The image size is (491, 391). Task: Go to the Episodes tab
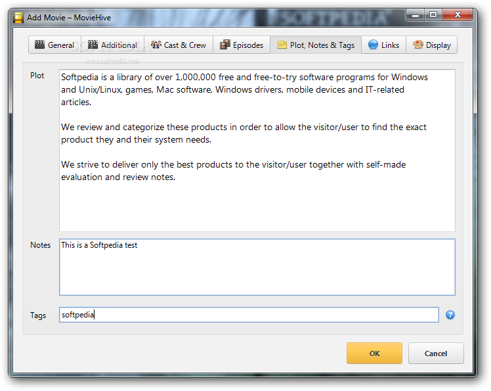click(x=242, y=45)
